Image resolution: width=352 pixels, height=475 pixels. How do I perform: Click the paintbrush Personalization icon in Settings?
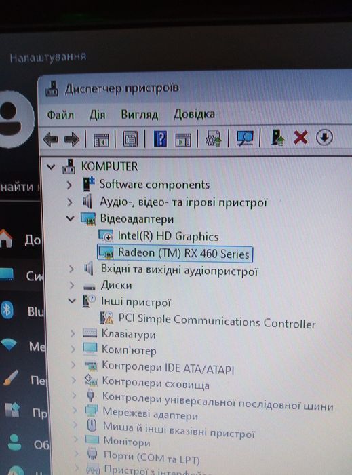(x=12, y=378)
